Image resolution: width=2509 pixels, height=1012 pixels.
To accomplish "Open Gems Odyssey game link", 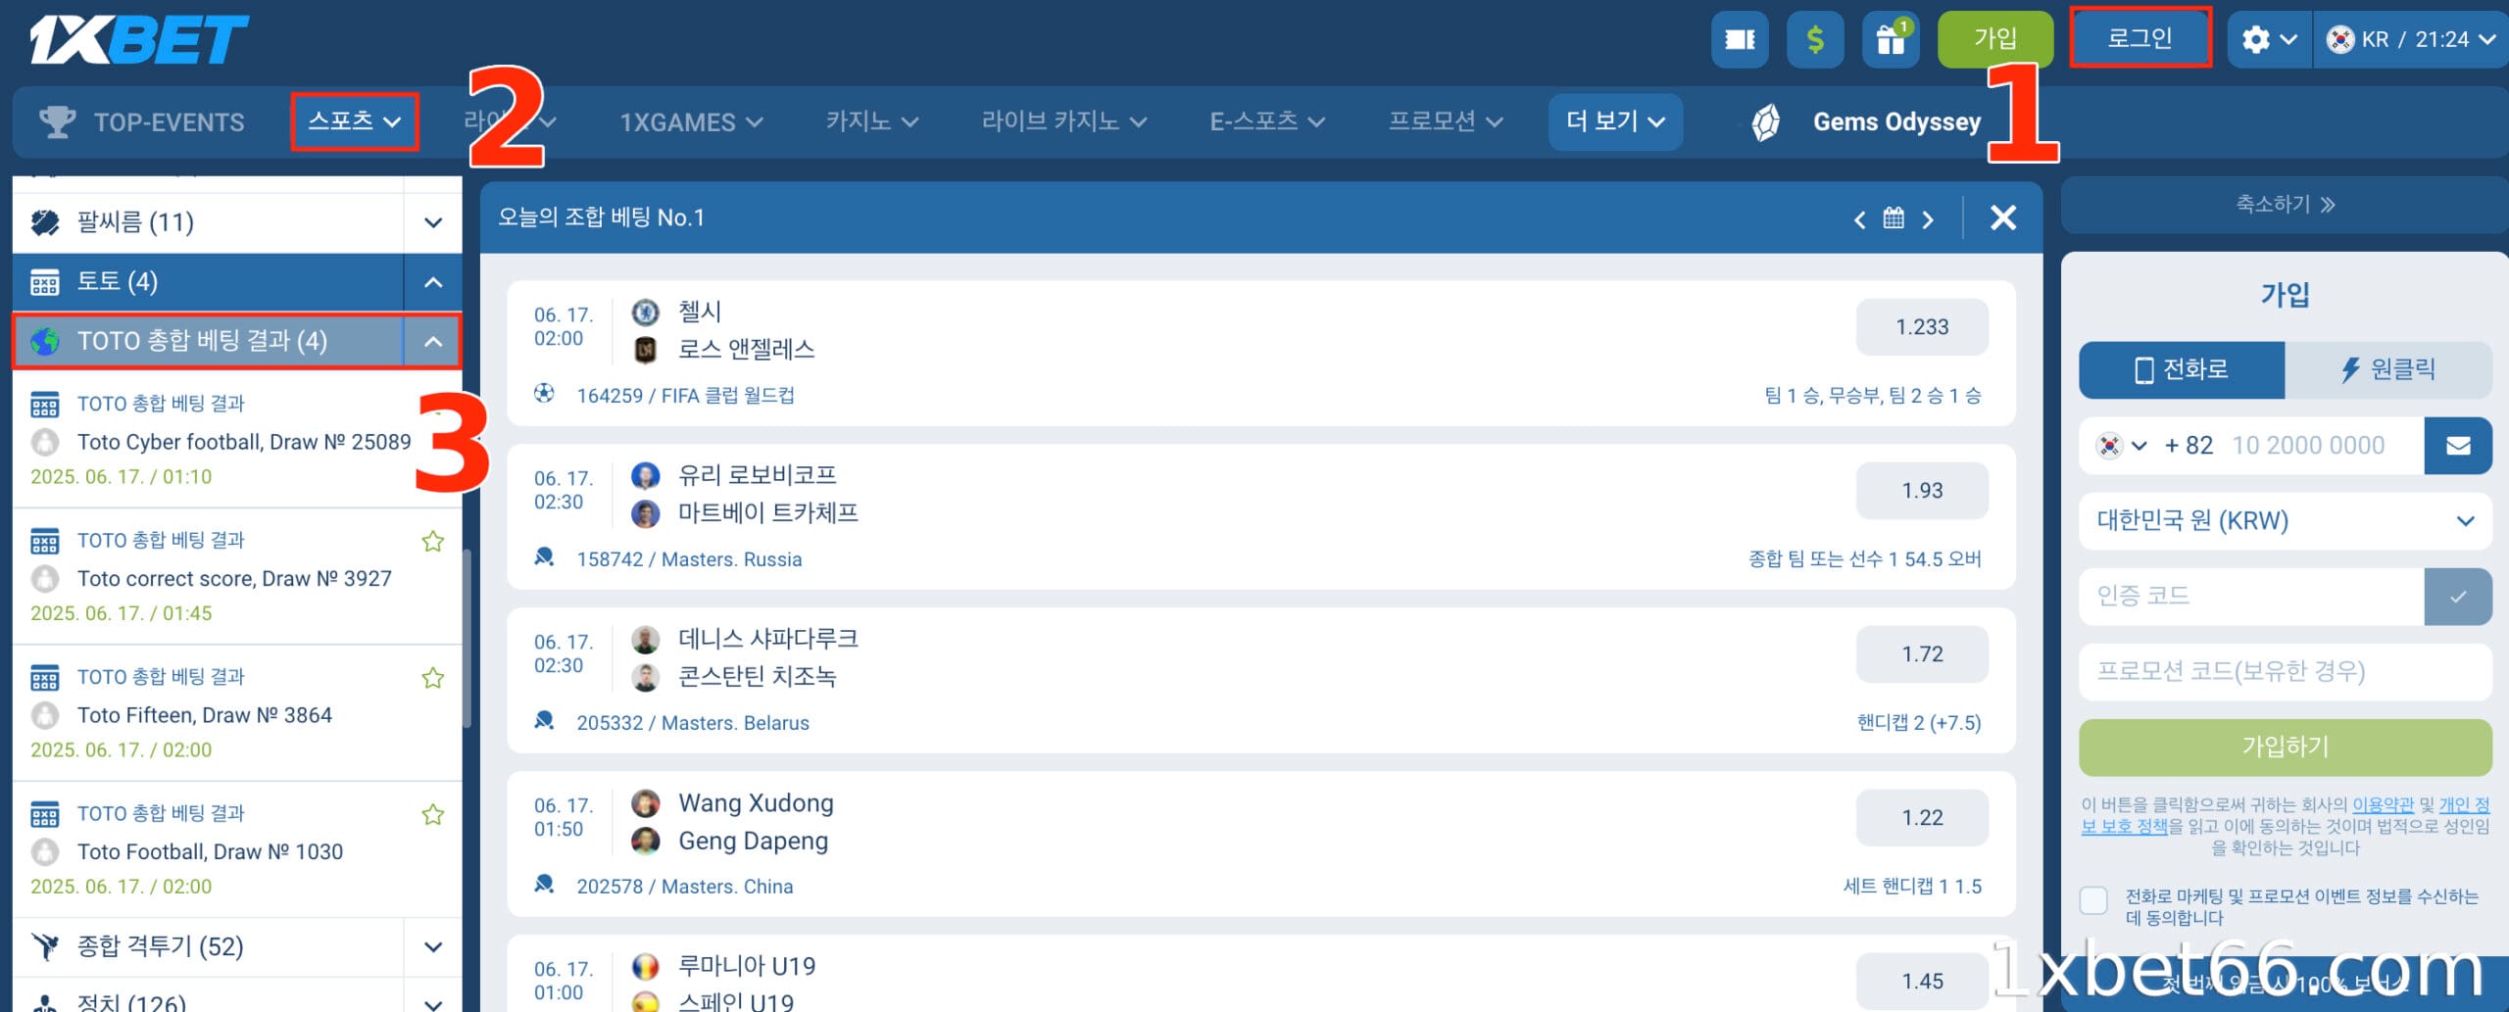I will pos(1866,122).
